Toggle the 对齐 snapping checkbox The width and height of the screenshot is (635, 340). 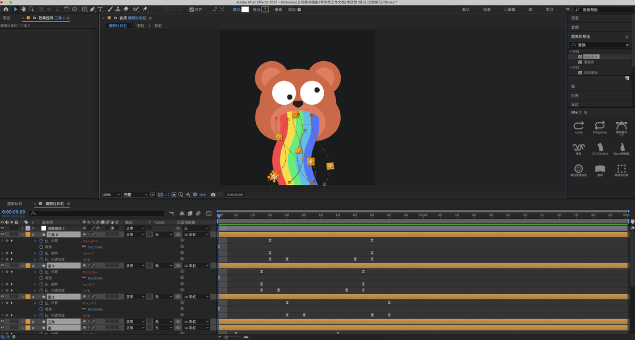click(x=192, y=9)
